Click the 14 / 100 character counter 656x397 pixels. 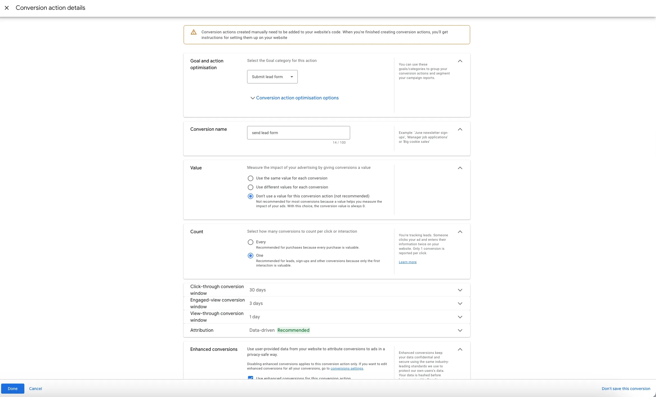[339, 143]
